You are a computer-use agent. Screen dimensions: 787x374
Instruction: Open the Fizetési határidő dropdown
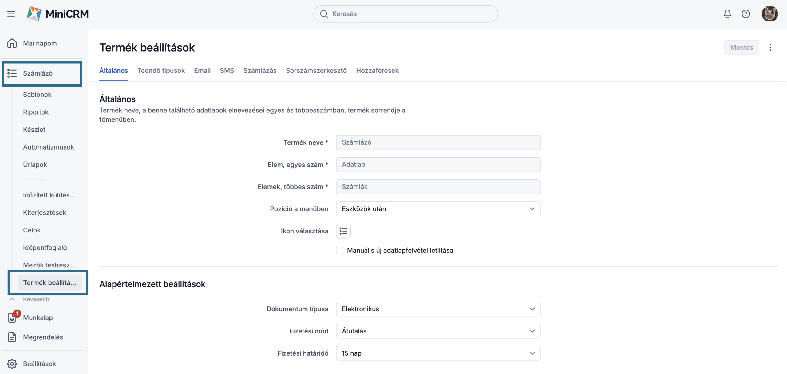click(x=438, y=353)
